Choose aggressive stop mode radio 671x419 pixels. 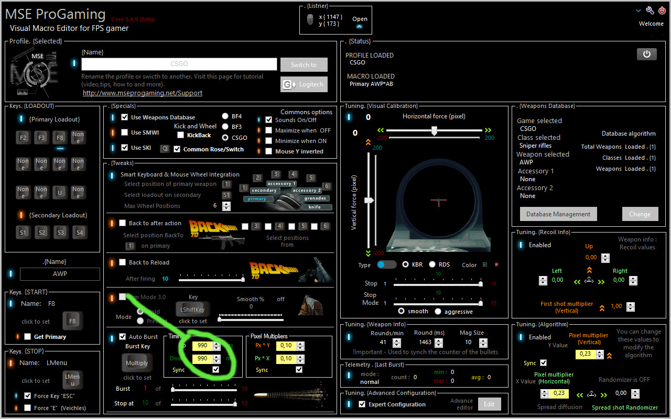pos(439,311)
